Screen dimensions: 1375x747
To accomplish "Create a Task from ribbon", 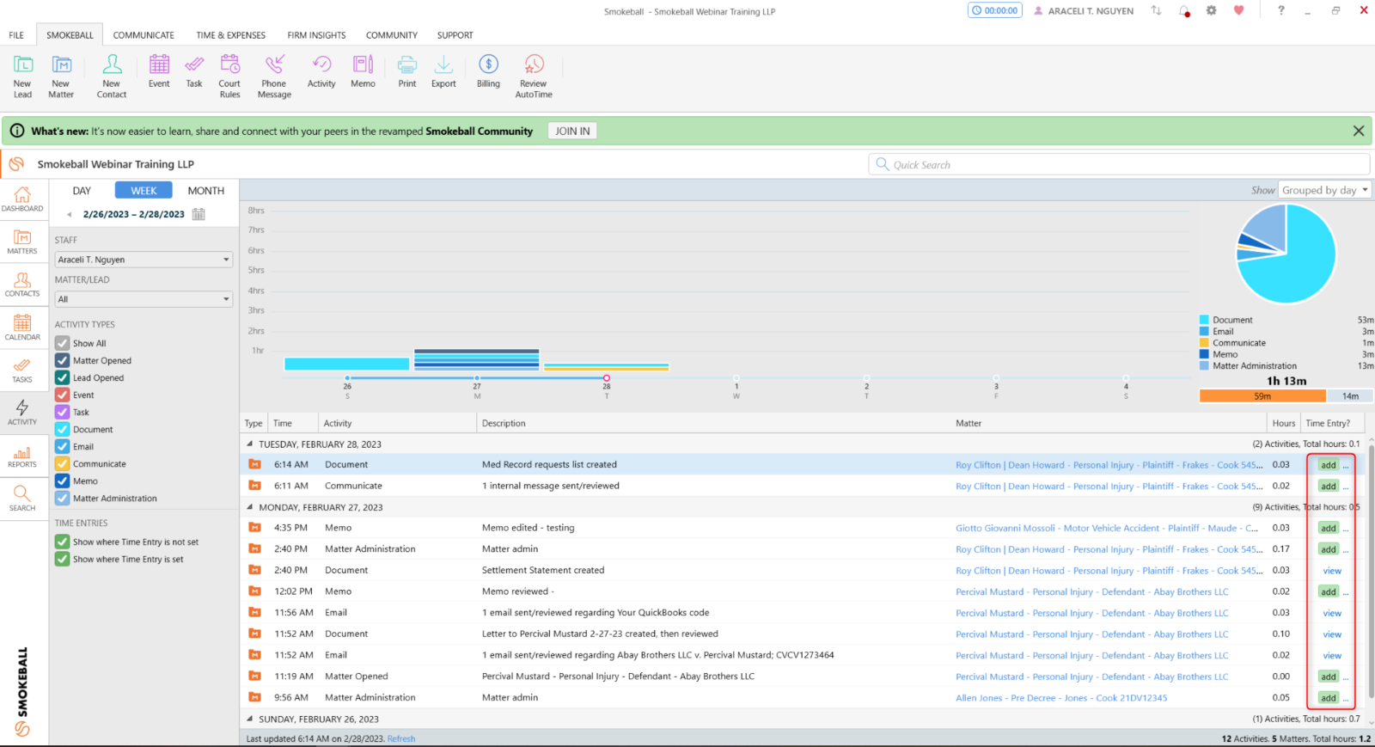I will 194,70.
